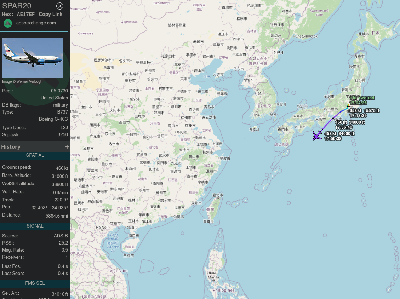
Task: Close the SPAR20 aircraft info panel
Action: coord(60,6)
